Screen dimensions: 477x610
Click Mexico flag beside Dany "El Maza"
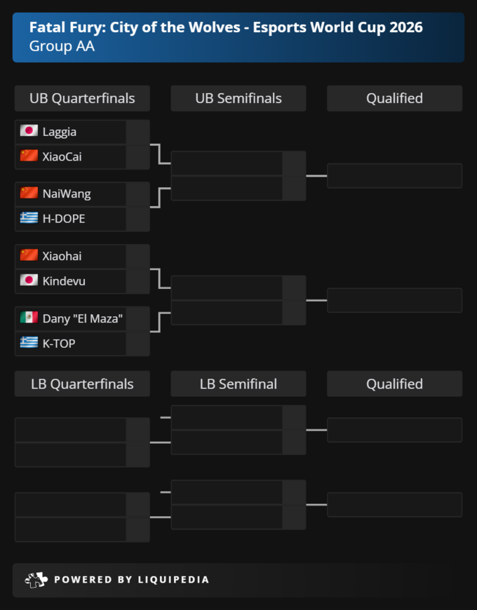(29, 318)
